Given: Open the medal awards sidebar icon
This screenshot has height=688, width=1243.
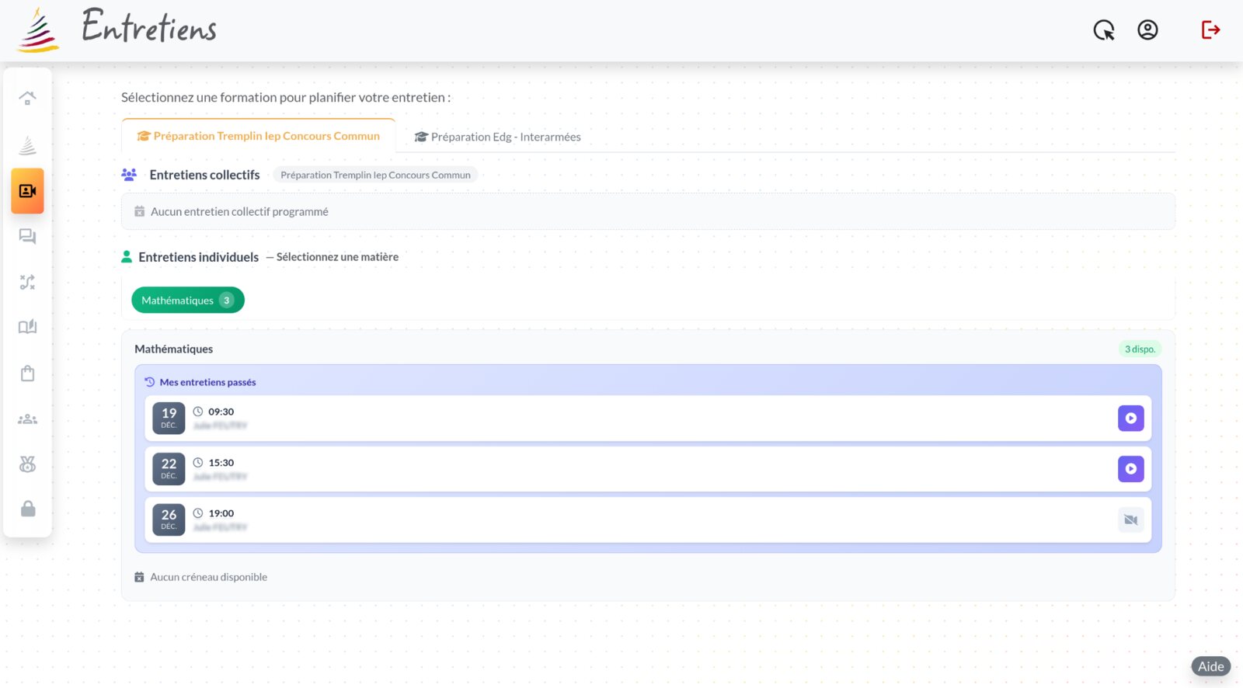Looking at the screenshot, I should click(27, 464).
